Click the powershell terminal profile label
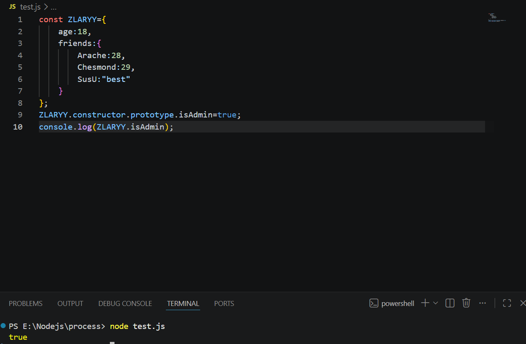 398,303
